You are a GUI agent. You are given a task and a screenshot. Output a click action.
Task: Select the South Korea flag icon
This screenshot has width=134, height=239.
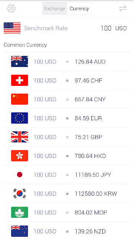tap(19, 193)
